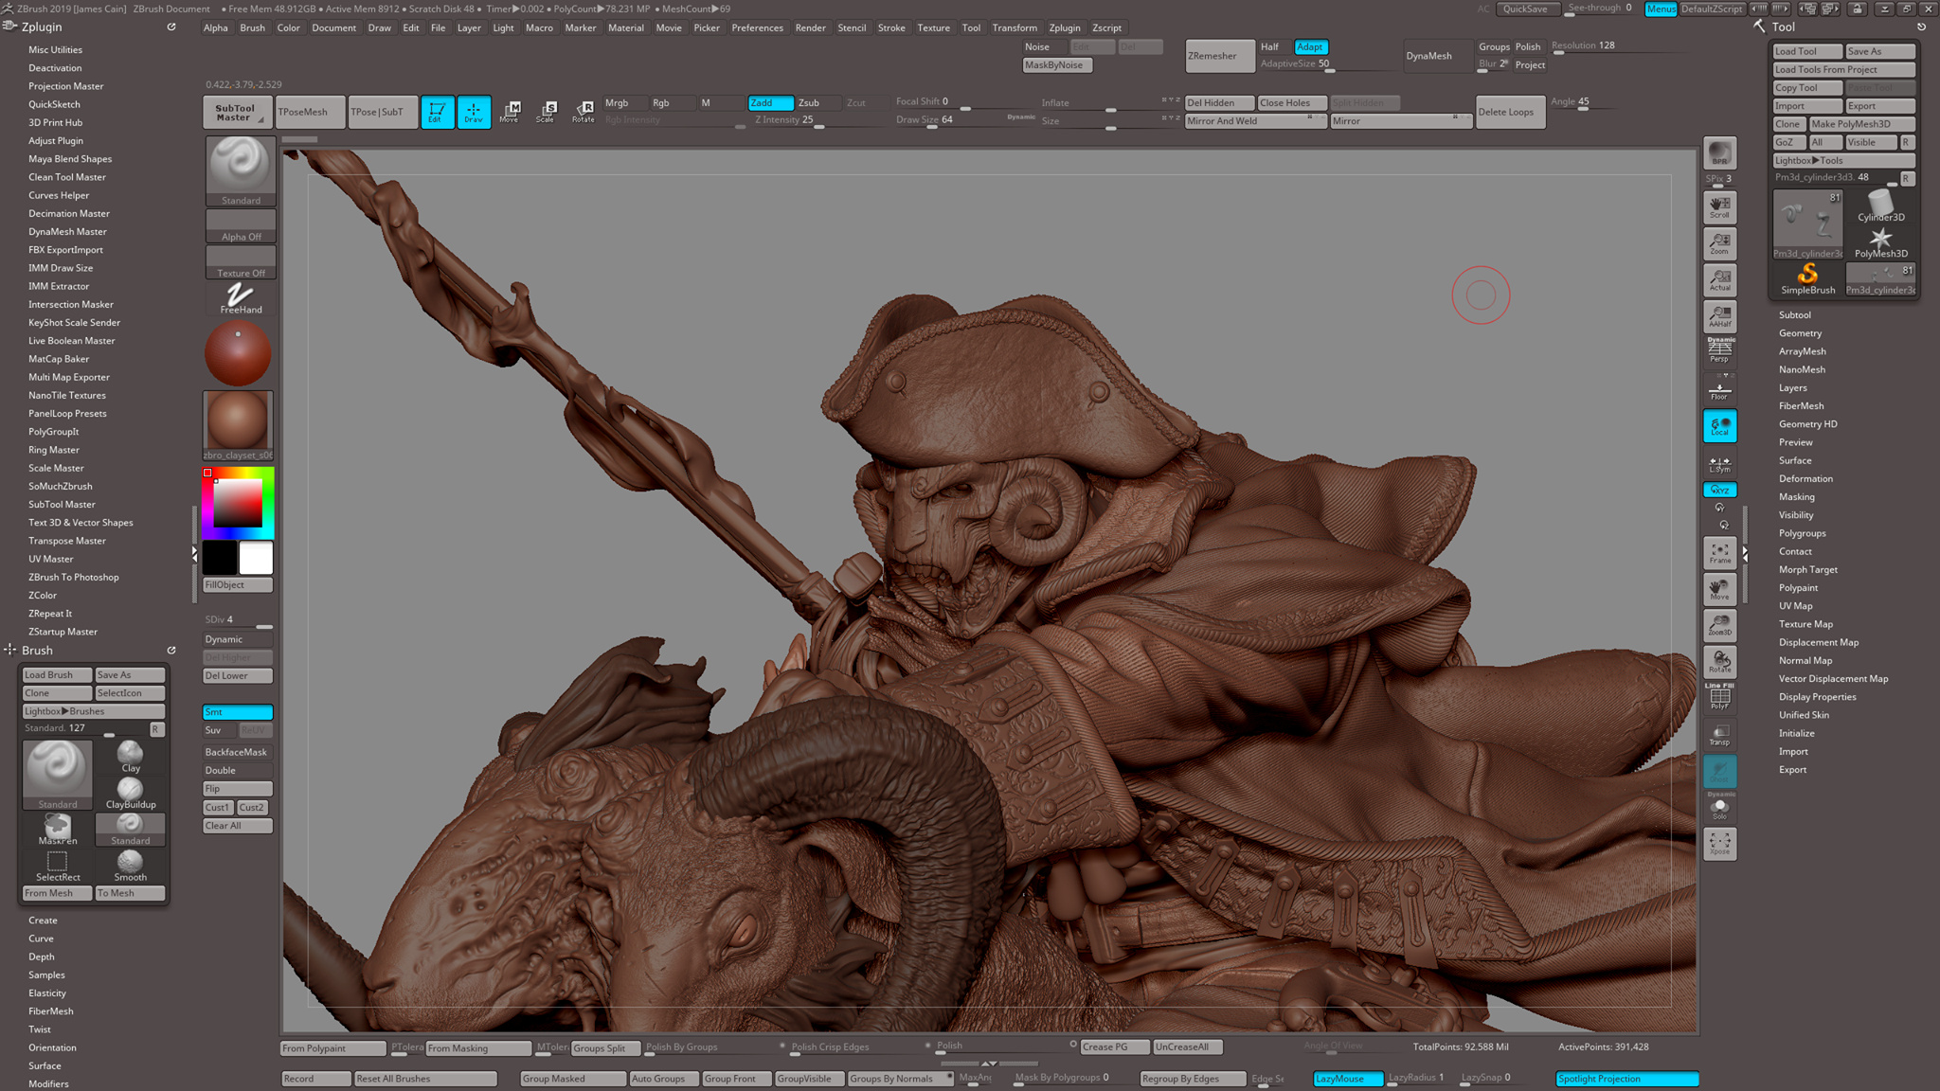Select the Edit mode icon
Screen dimensions: 1940x1091
pyautogui.click(x=437, y=112)
